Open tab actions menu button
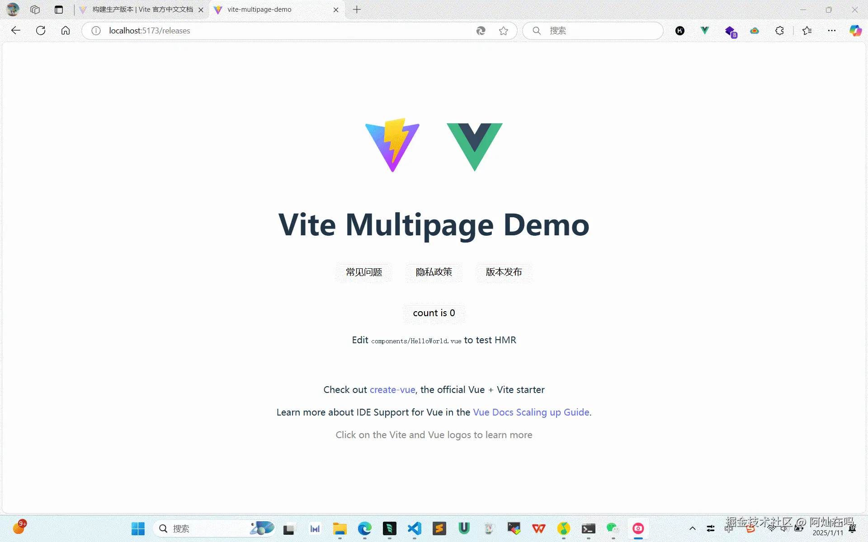 [59, 9]
